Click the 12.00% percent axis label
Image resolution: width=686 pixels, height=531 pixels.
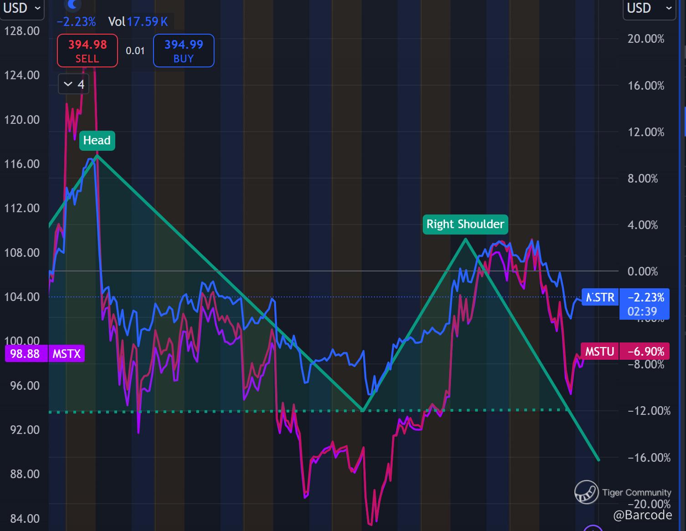pos(646,132)
